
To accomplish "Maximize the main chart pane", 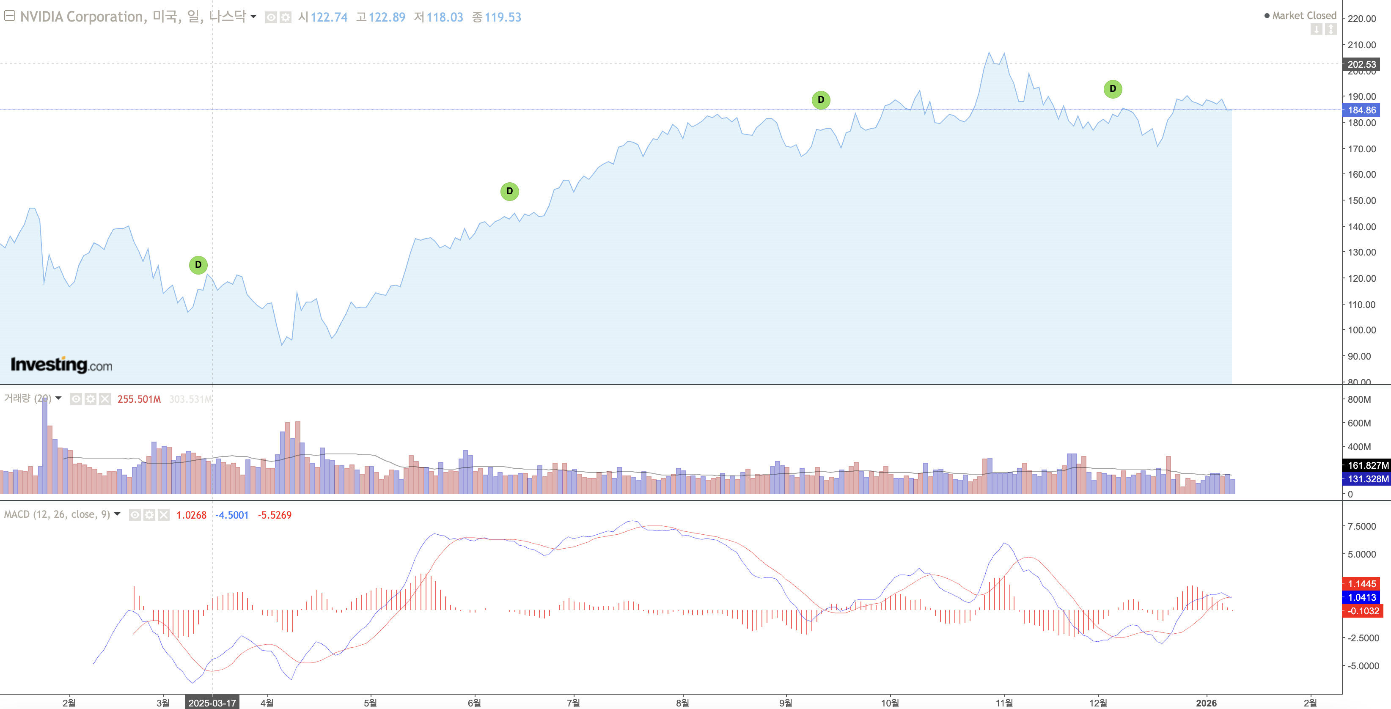I will click(x=1331, y=29).
